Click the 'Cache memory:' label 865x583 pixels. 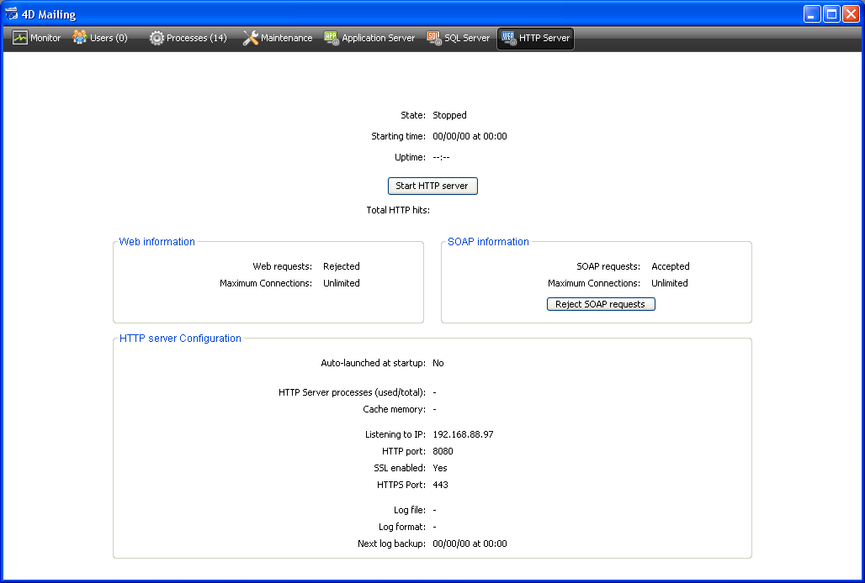394,409
